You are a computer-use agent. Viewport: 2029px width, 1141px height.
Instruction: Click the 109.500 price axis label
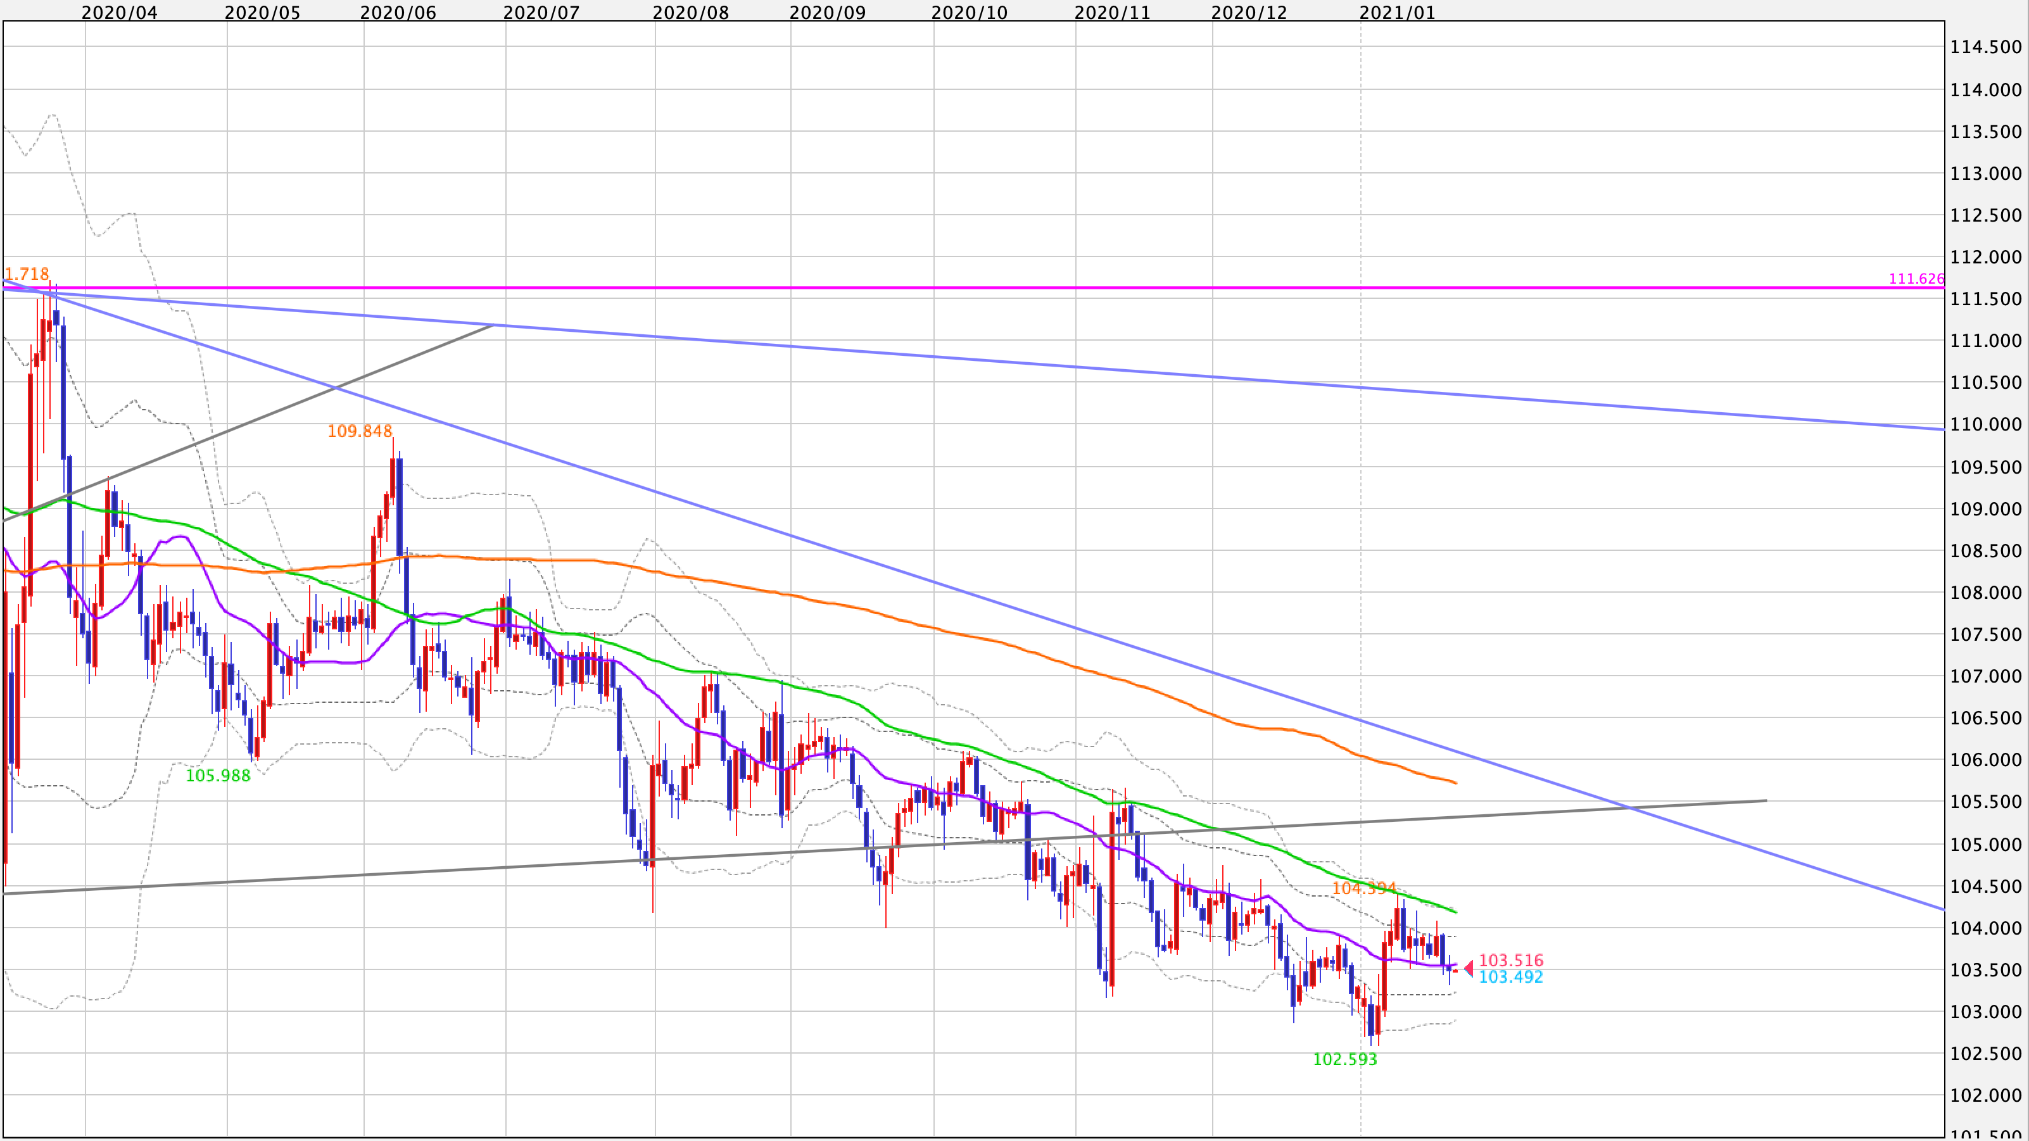pos(1986,467)
